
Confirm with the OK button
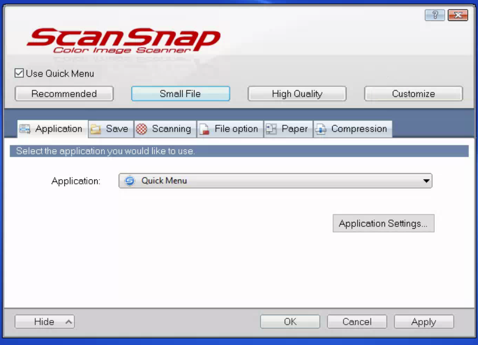[x=290, y=322]
